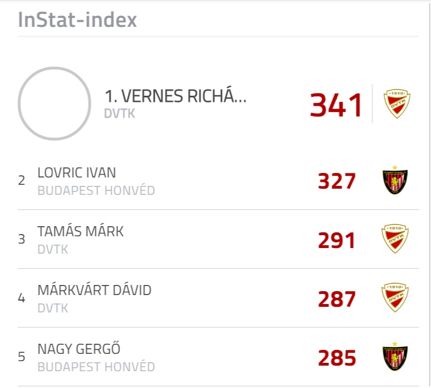Screen dimensions: 431x388
Task: Open player profile for Lovric Ivan
Action: pyautogui.click(x=77, y=172)
